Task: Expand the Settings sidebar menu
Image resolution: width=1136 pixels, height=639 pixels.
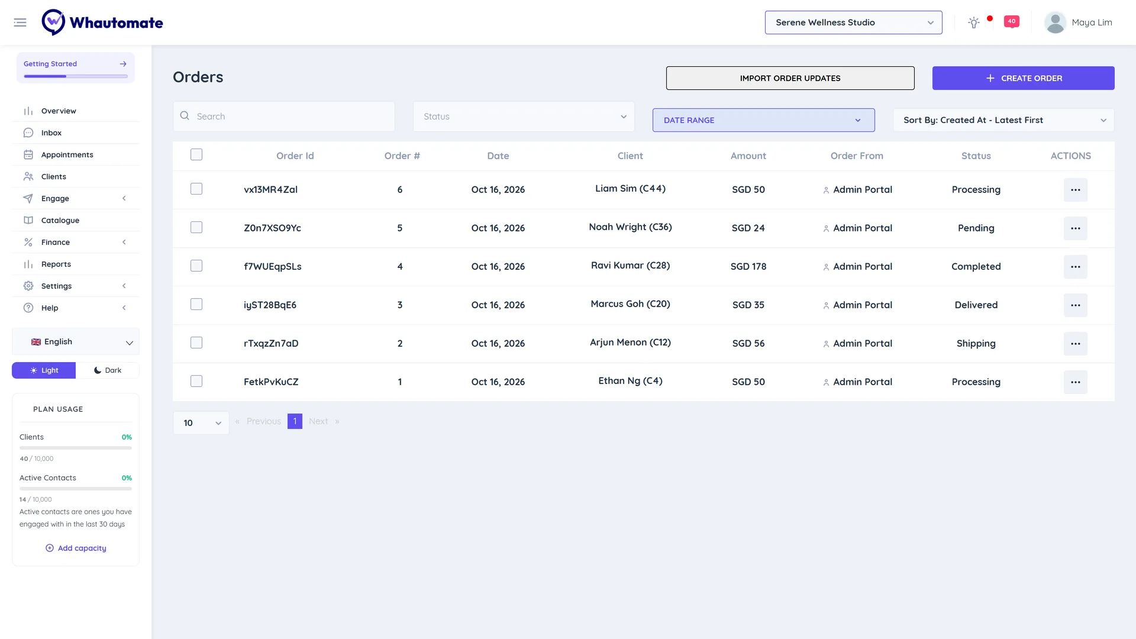Action: pyautogui.click(x=76, y=286)
